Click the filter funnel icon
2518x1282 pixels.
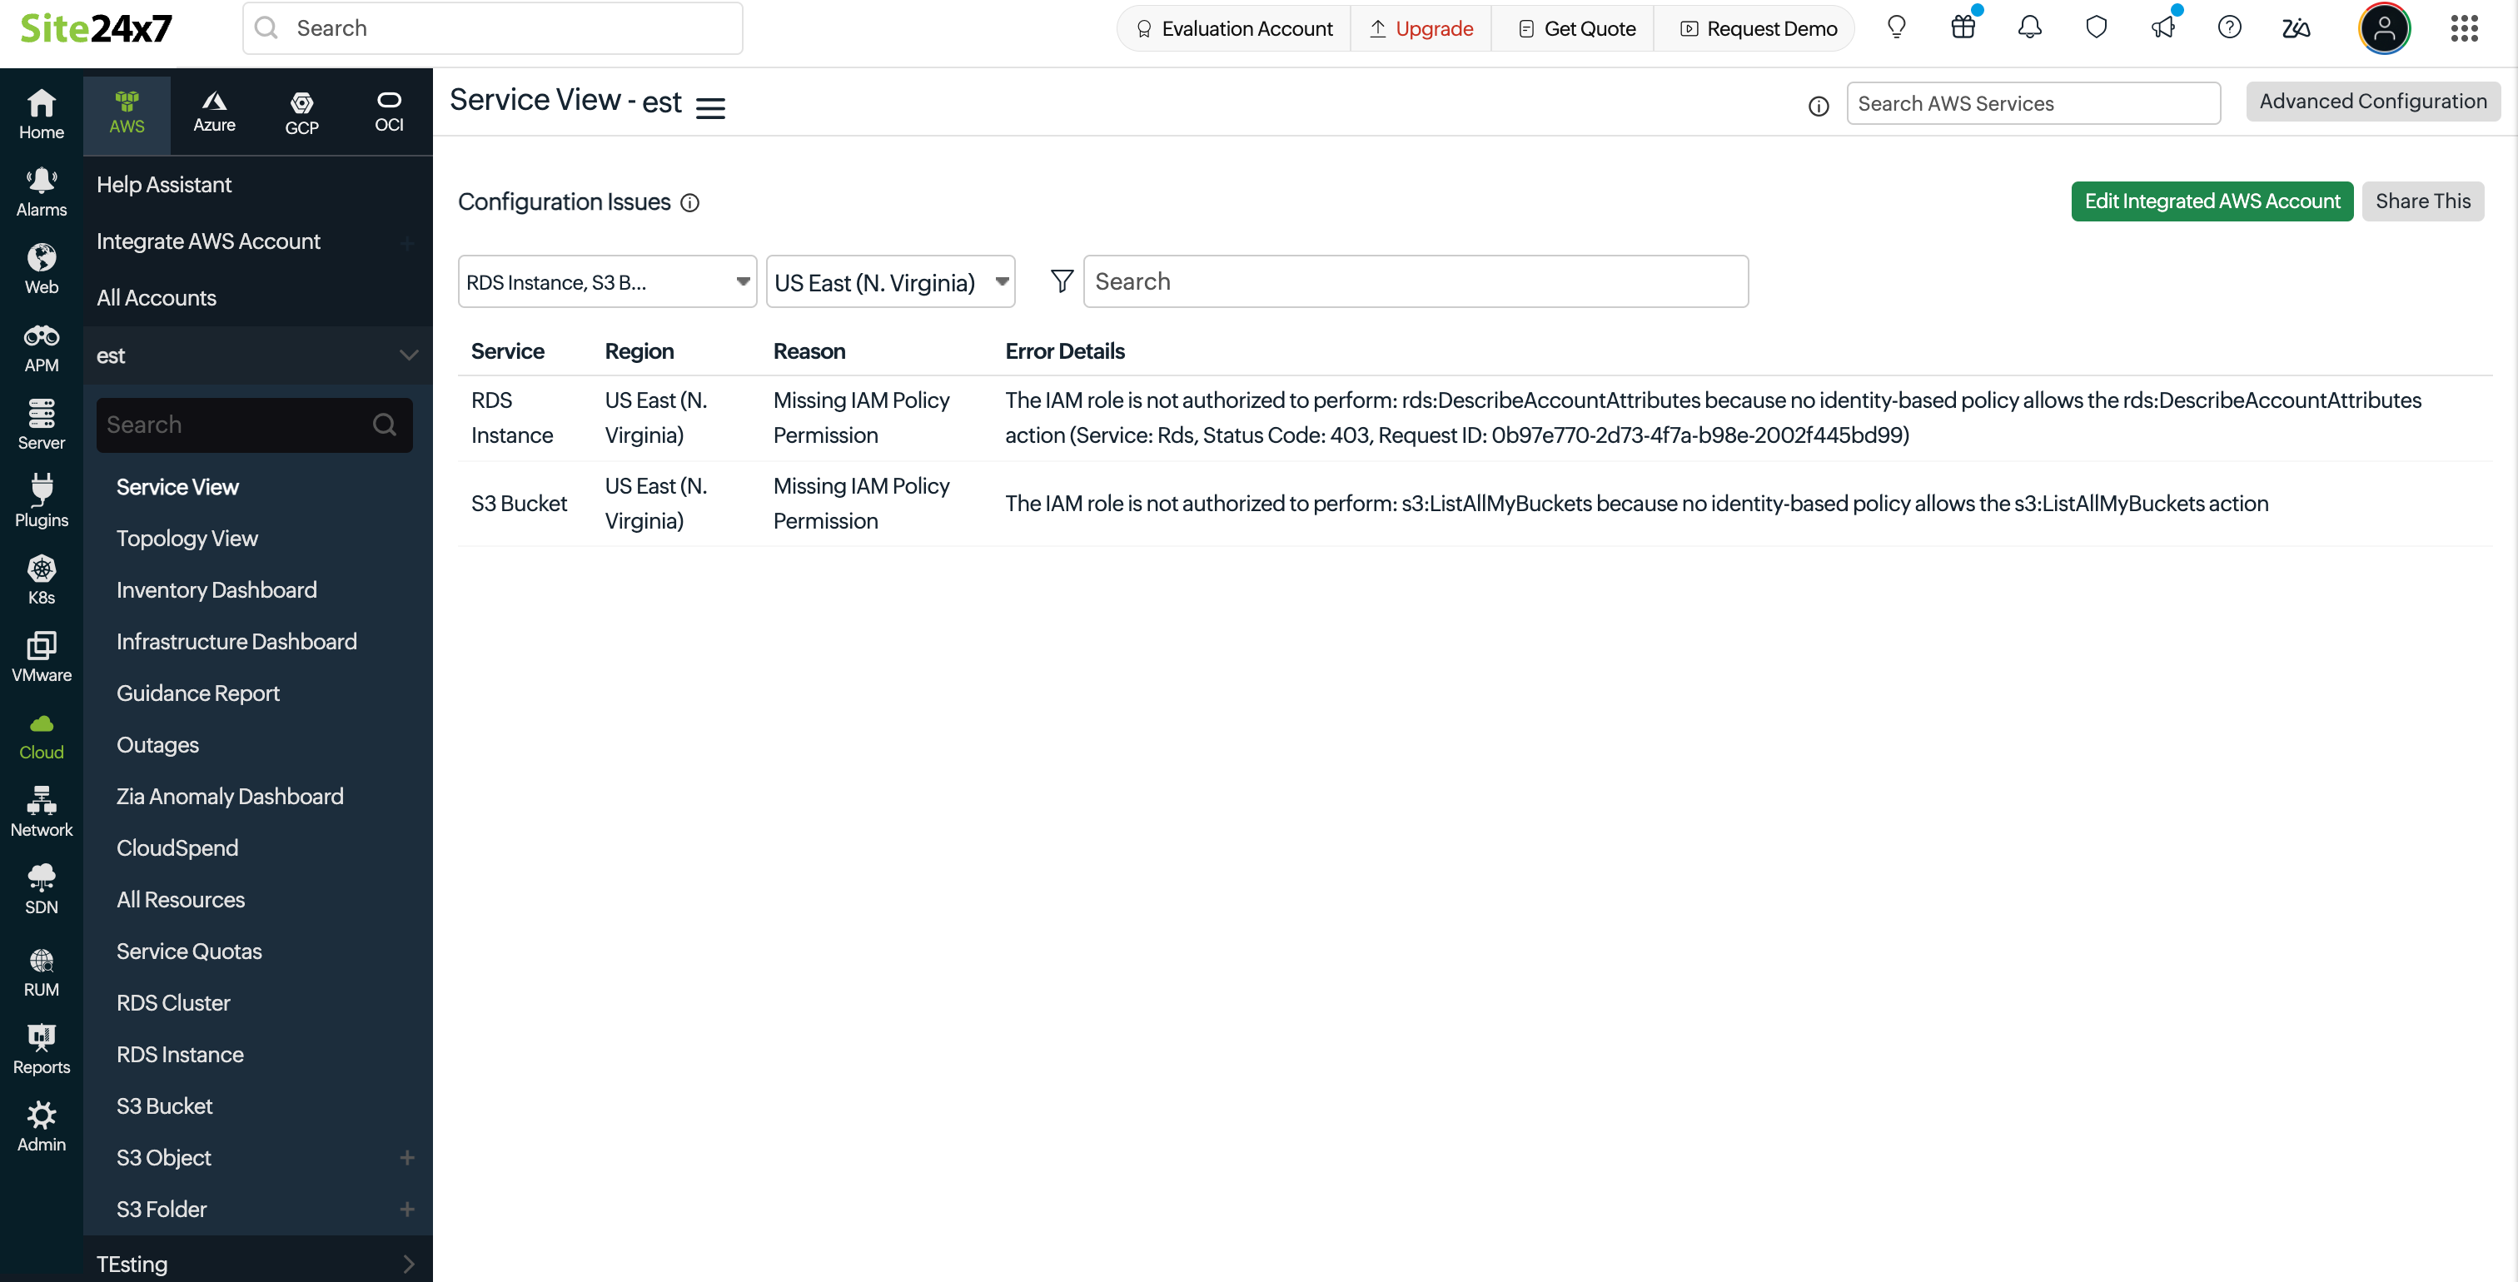pos(1062,281)
